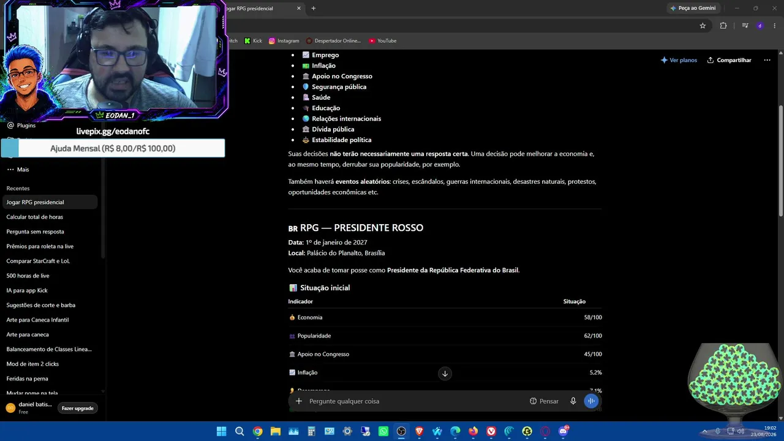Toggle the Pensar thinking mode
This screenshot has height=441, width=784.
(x=544, y=401)
